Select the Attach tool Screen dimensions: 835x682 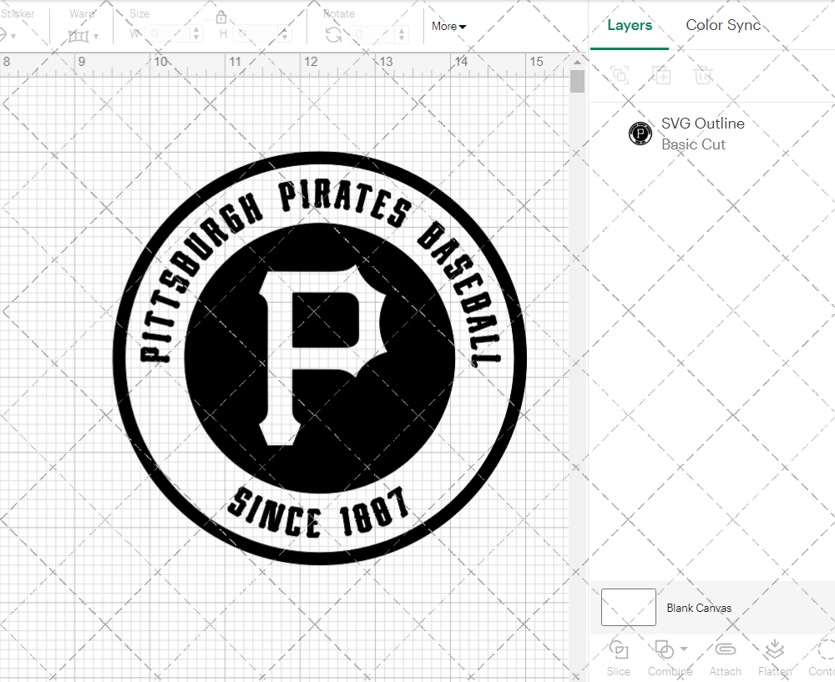[x=725, y=659]
